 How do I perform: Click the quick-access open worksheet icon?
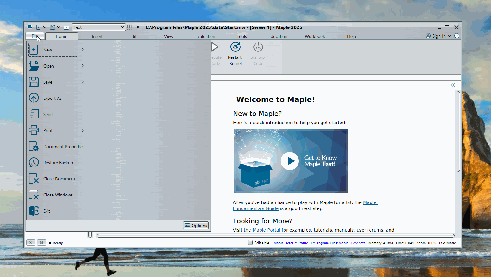click(66, 27)
